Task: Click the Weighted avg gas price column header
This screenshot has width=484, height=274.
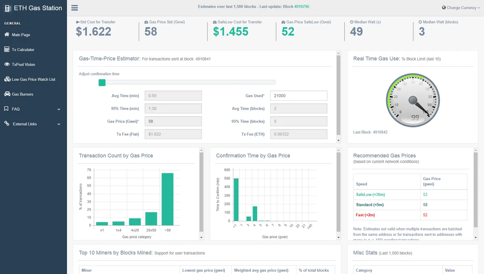Action: 261,270
